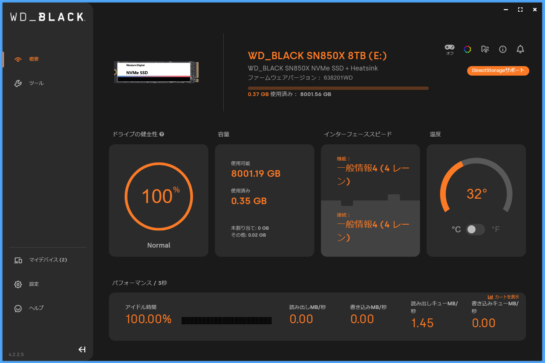Open the ツール wrench icon

click(18, 83)
